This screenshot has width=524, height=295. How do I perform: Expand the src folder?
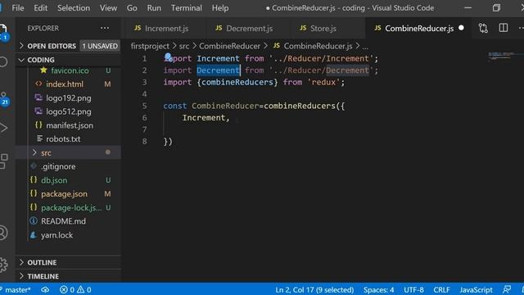46,153
